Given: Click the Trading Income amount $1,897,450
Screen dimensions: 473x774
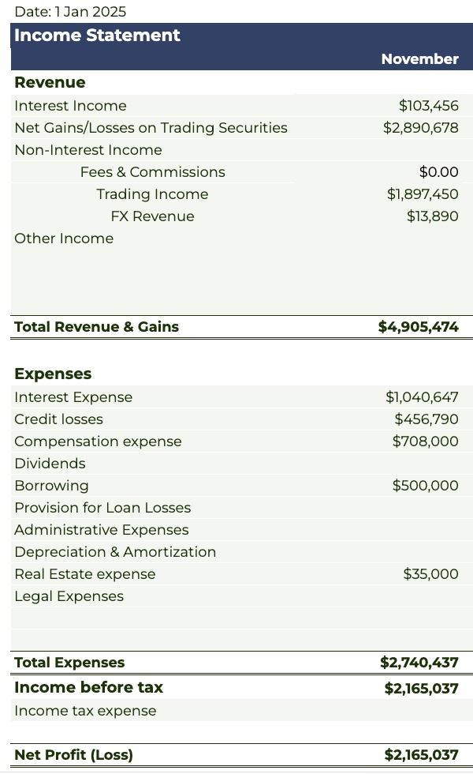Looking at the screenshot, I should pos(423,194).
